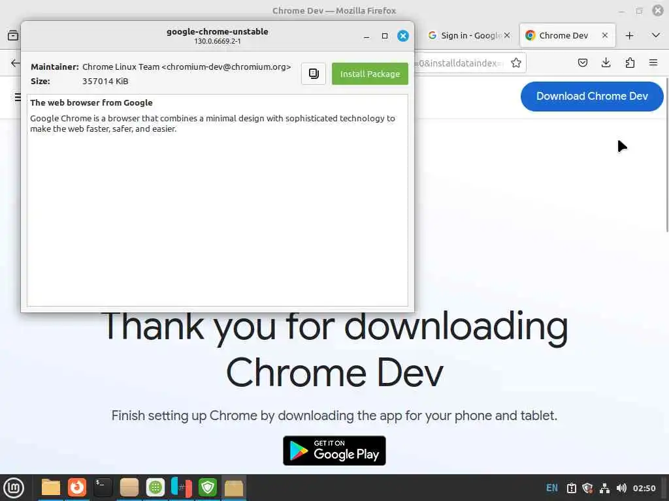Open the green shield app in the panel

[208, 487]
